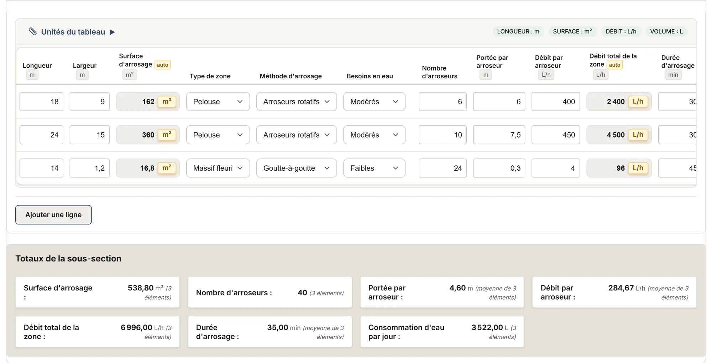Screen dimensions: 712x363
Task: Select the DÉBIT : L/h unit chip
Action: tap(621, 31)
